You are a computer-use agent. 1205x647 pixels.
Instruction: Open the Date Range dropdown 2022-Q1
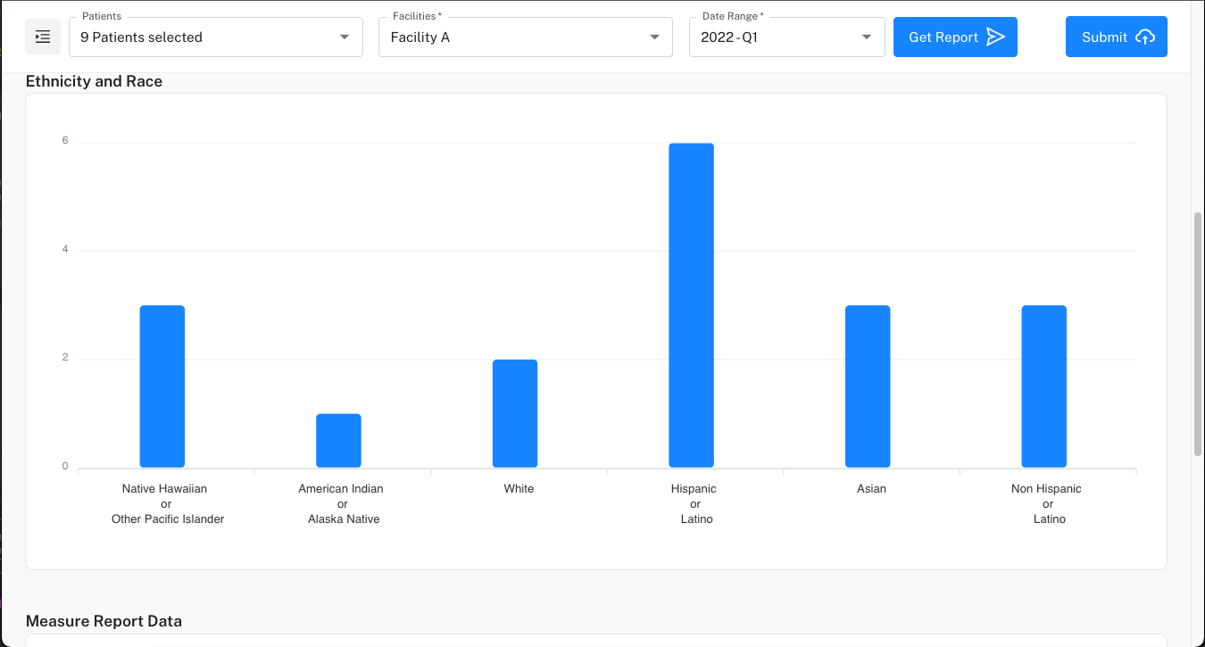[787, 37]
